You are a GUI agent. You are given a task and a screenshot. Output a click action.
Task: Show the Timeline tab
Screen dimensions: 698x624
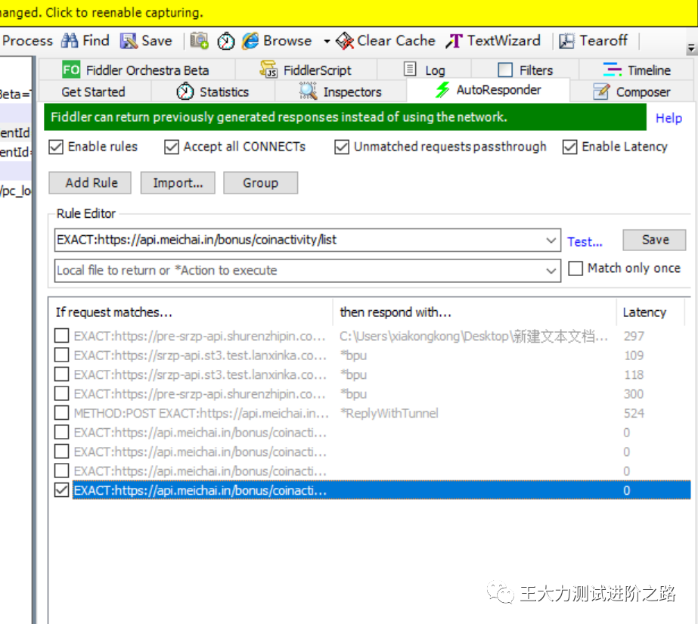point(637,70)
